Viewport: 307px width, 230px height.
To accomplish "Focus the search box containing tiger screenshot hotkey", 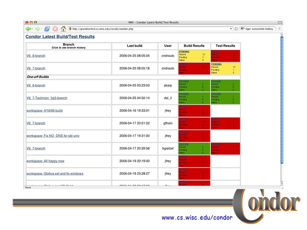I will click(257, 29).
